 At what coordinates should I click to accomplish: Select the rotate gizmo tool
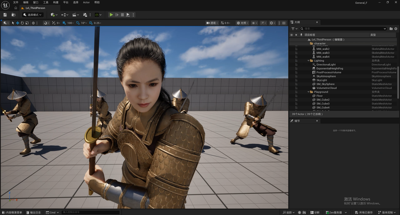coord(22,23)
